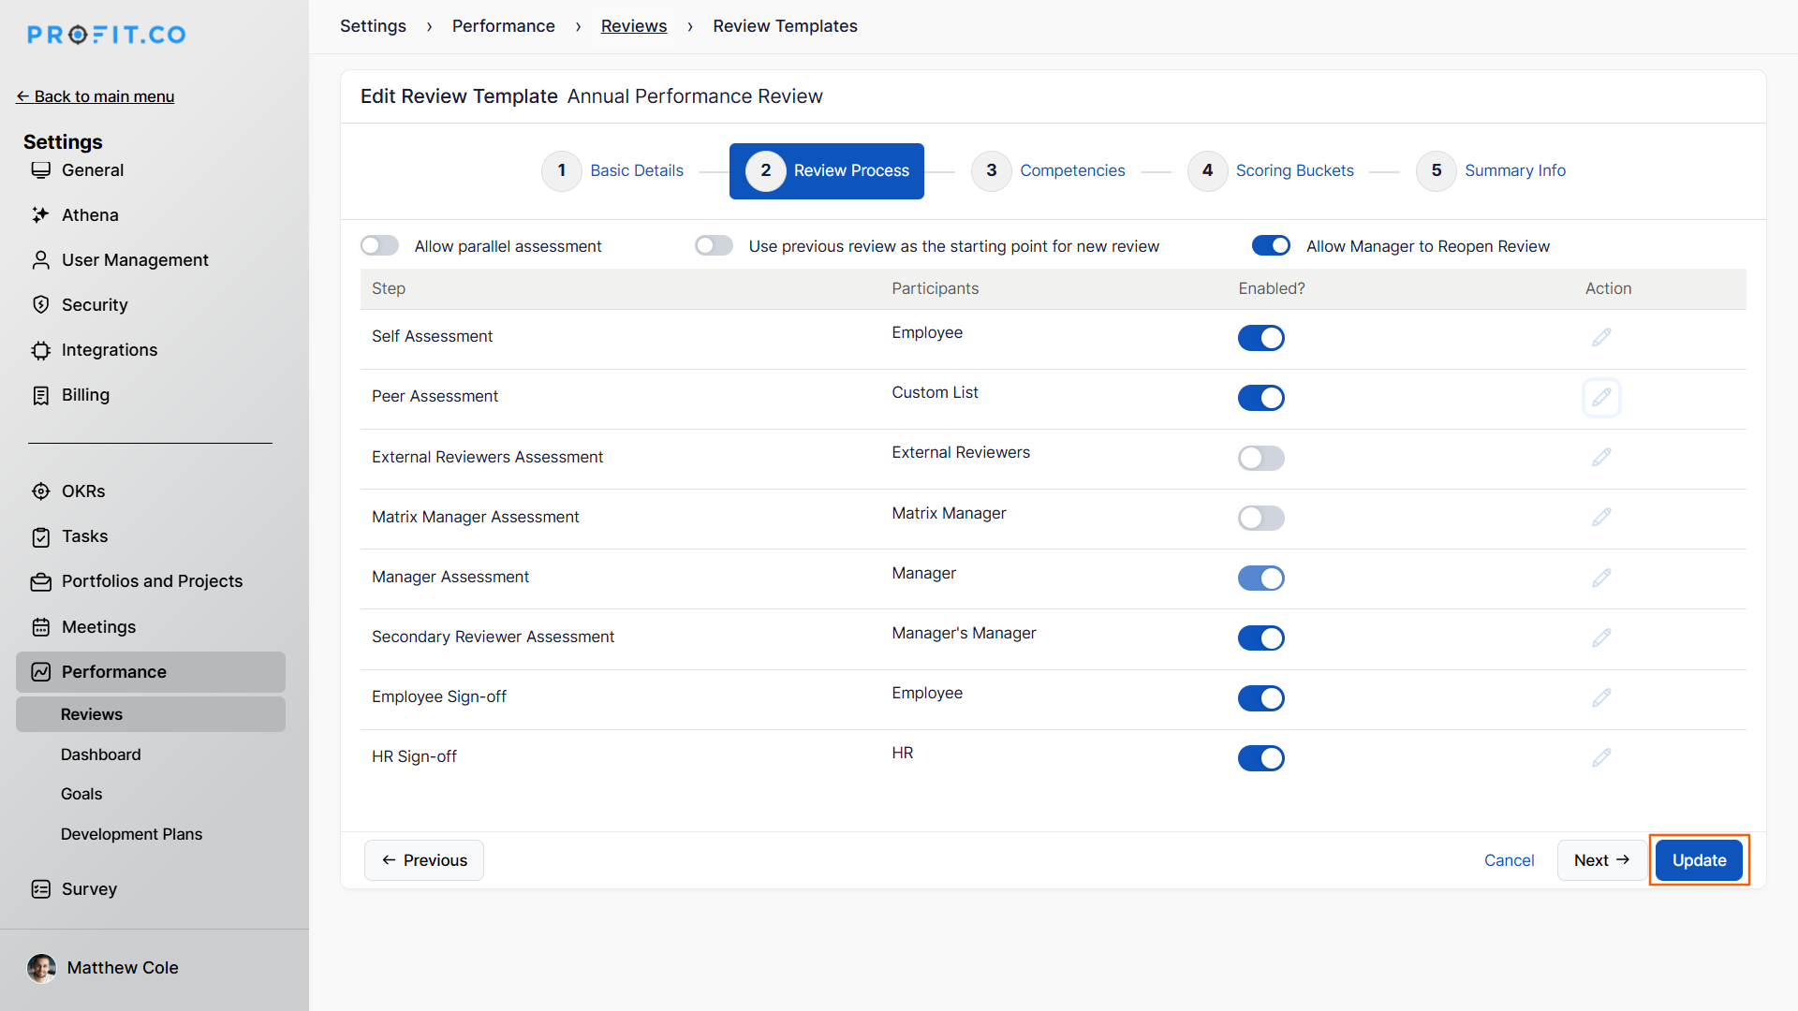Click the Update button

pyautogui.click(x=1699, y=860)
